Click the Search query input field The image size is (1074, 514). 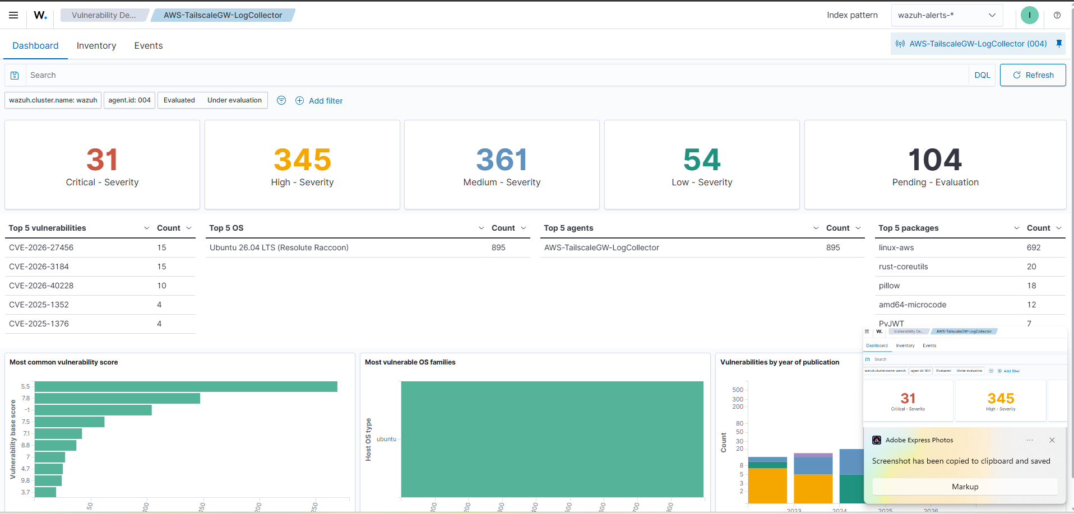point(497,75)
